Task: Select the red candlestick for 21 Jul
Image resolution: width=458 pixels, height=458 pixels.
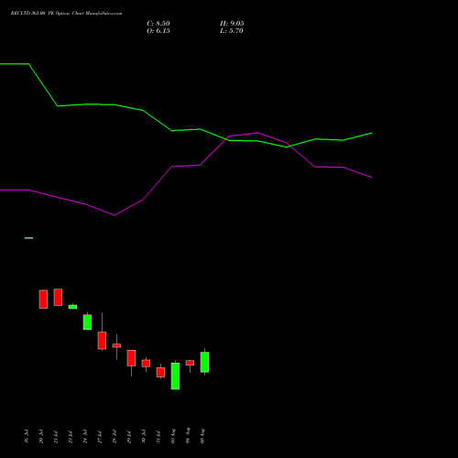Action: 58,297
